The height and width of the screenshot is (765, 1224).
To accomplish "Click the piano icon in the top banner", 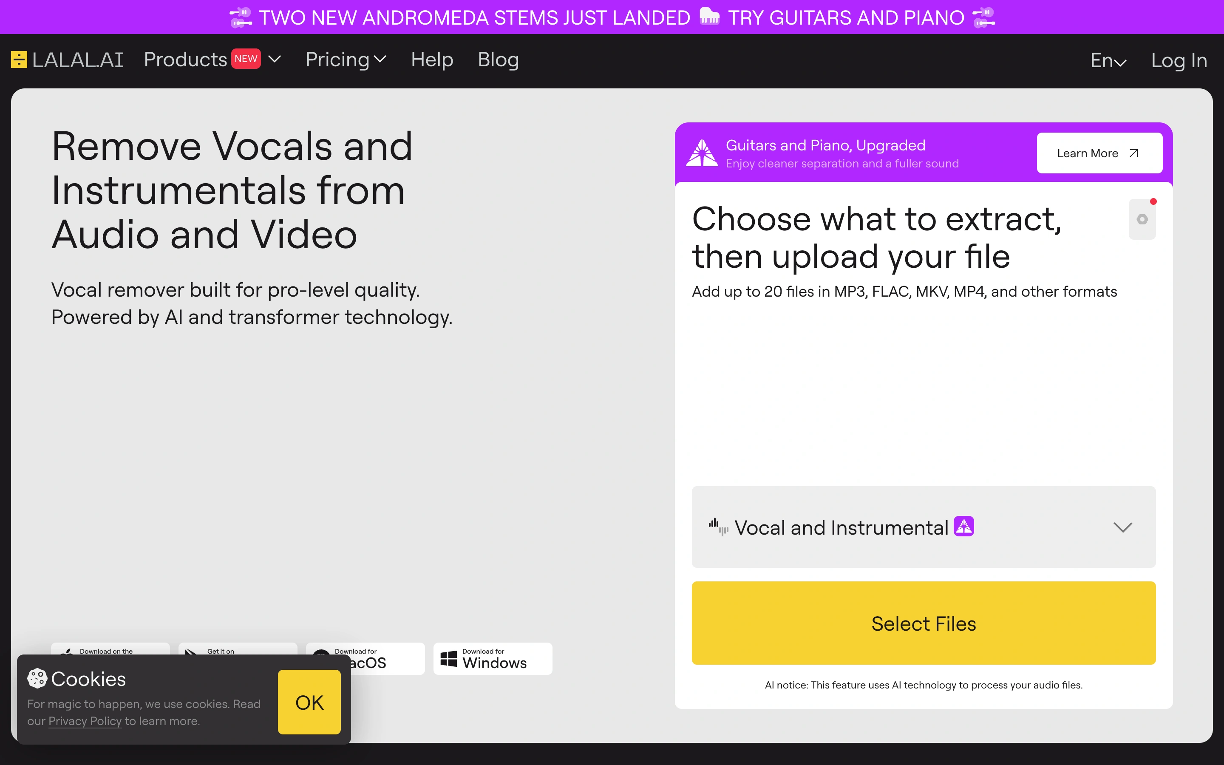I will [709, 17].
